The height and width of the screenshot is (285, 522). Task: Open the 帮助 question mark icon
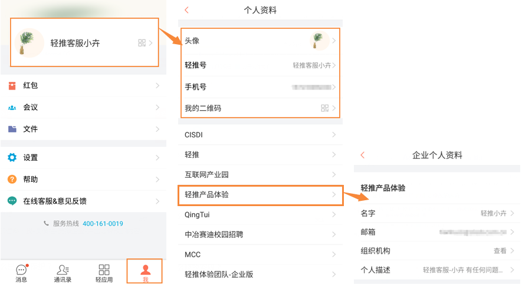[12, 180]
